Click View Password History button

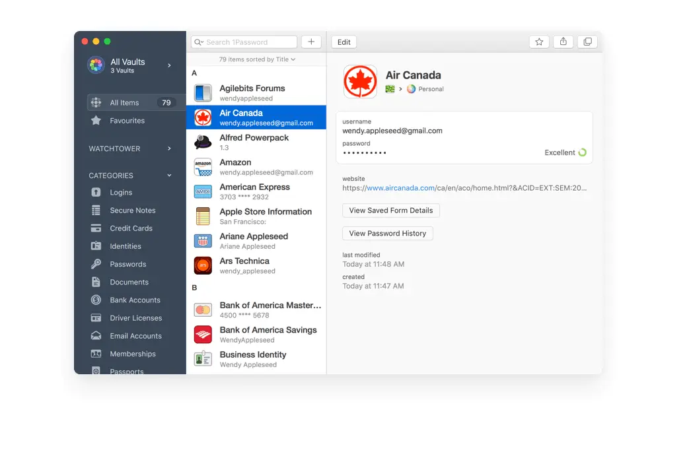[x=387, y=234]
